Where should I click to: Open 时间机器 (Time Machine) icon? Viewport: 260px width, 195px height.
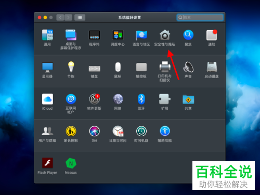click(x=141, y=131)
